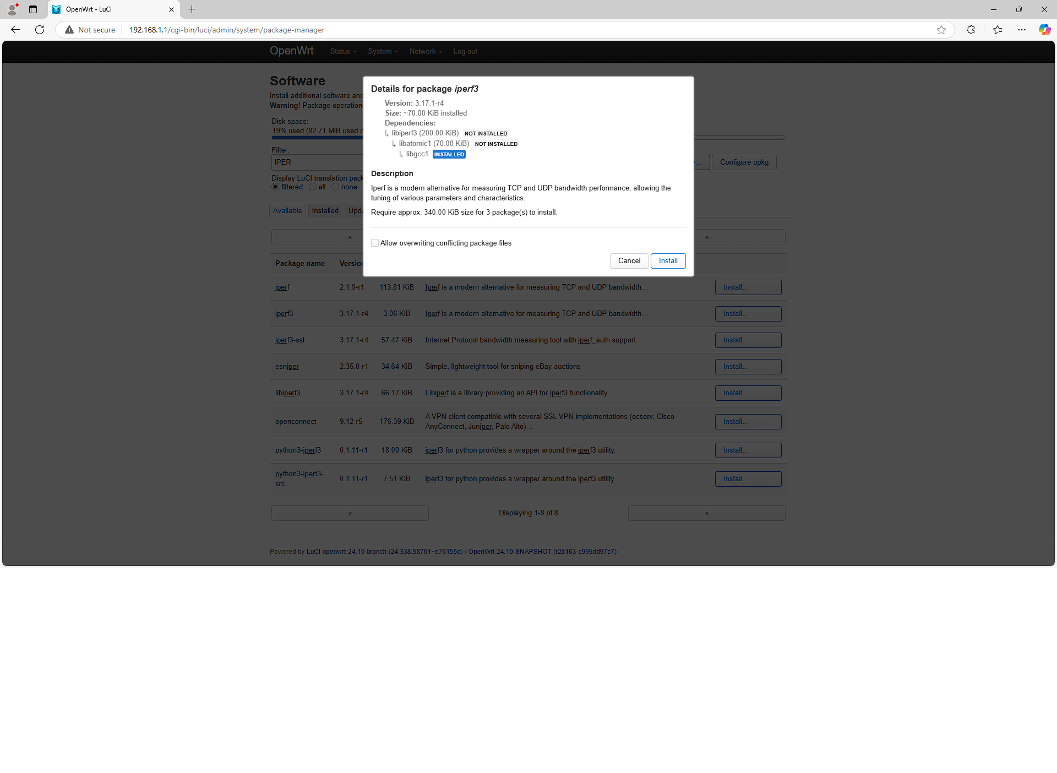This screenshot has width=1057, height=773.
Task: Go to next page above the table
Action: pyautogui.click(x=739, y=237)
